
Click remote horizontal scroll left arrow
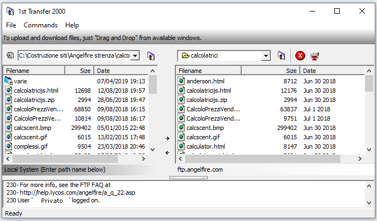pos(181,158)
